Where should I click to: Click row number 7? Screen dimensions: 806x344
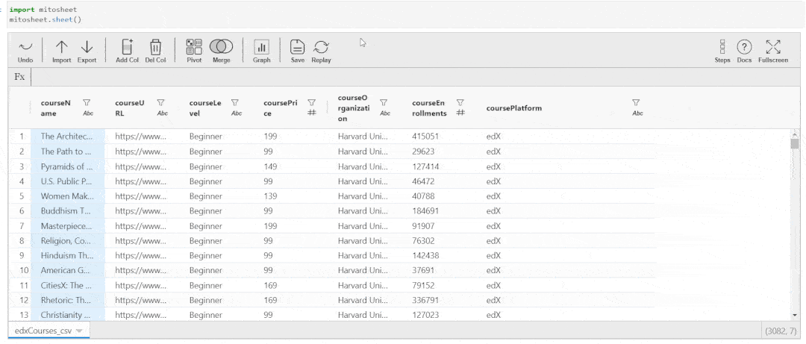point(22,226)
